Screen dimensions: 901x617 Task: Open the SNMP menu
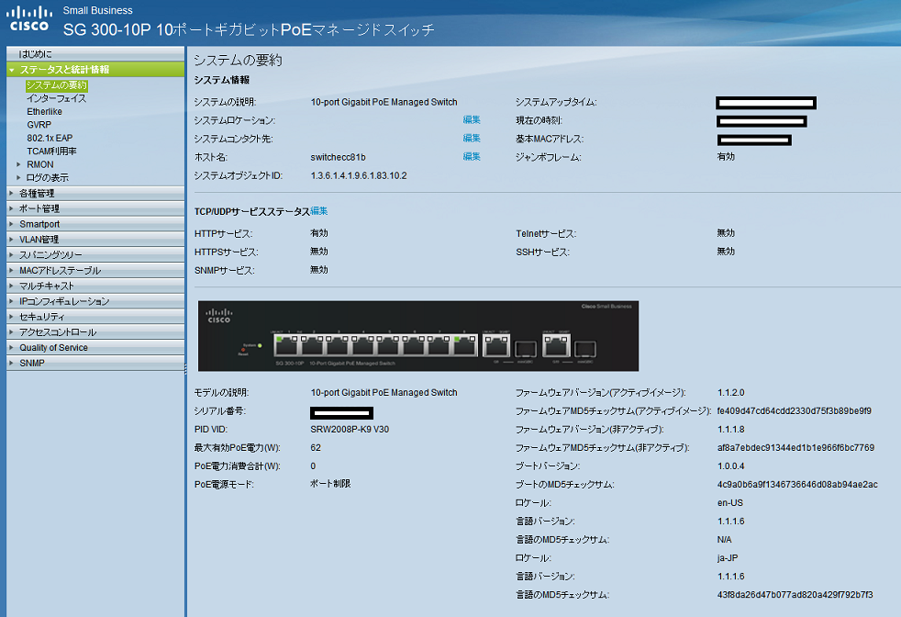[x=95, y=364]
